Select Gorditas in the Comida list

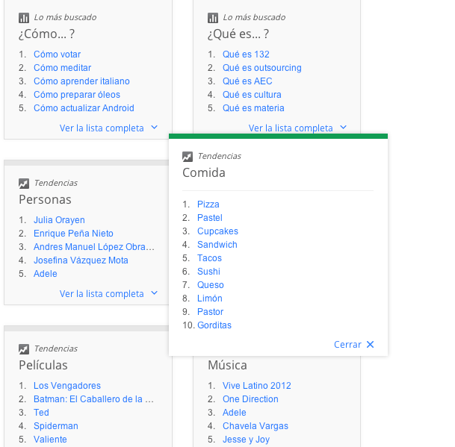[x=214, y=325]
